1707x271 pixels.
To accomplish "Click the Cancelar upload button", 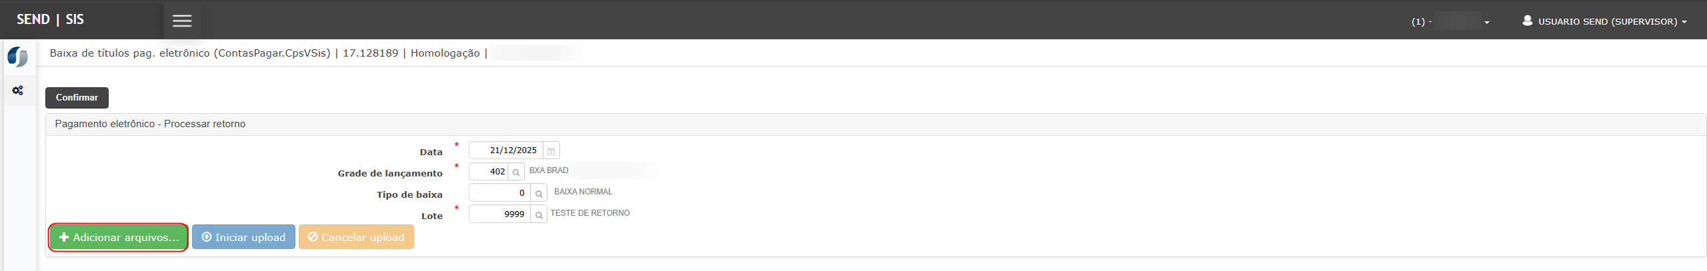I will pyautogui.click(x=356, y=237).
